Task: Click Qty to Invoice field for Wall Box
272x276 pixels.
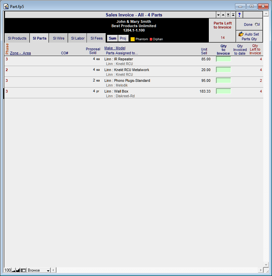Action: click(223, 91)
